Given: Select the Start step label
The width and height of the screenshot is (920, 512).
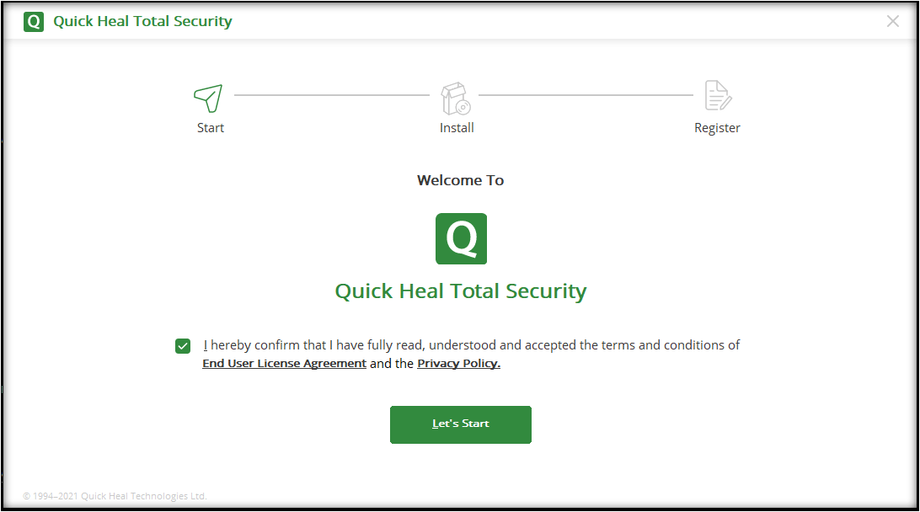Looking at the screenshot, I should click(x=210, y=128).
